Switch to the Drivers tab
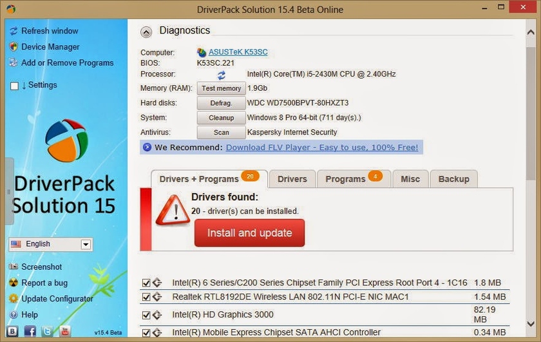The width and height of the screenshot is (541, 342). [292, 179]
